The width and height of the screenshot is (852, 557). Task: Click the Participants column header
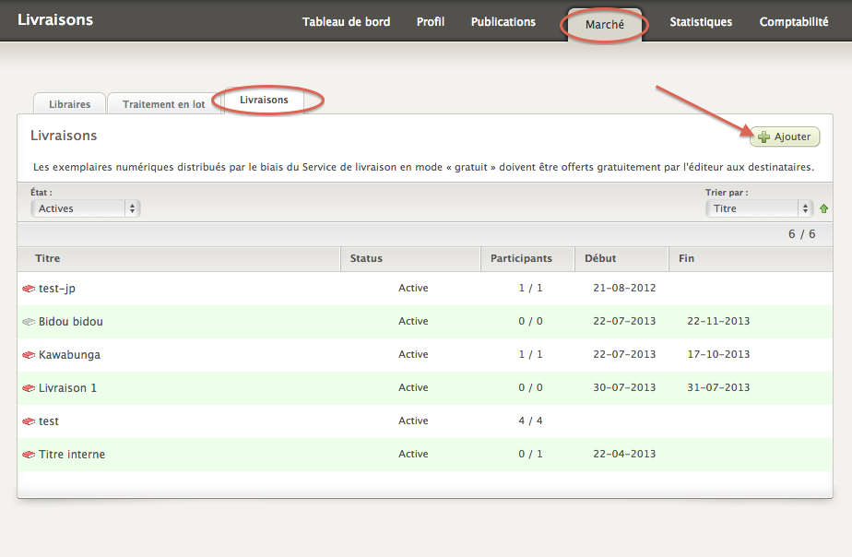521,258
